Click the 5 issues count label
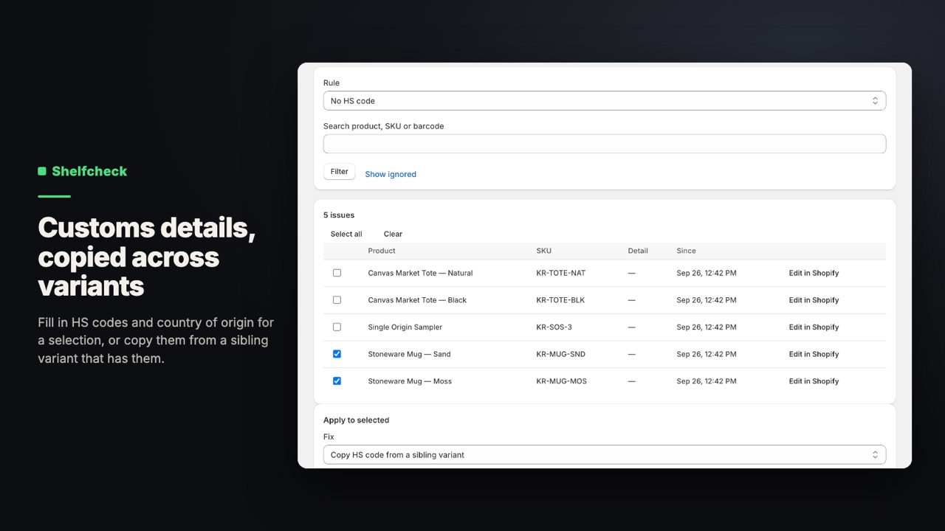Image resolution: width=945 pixels, height=531 pixels. click(339, 215)
